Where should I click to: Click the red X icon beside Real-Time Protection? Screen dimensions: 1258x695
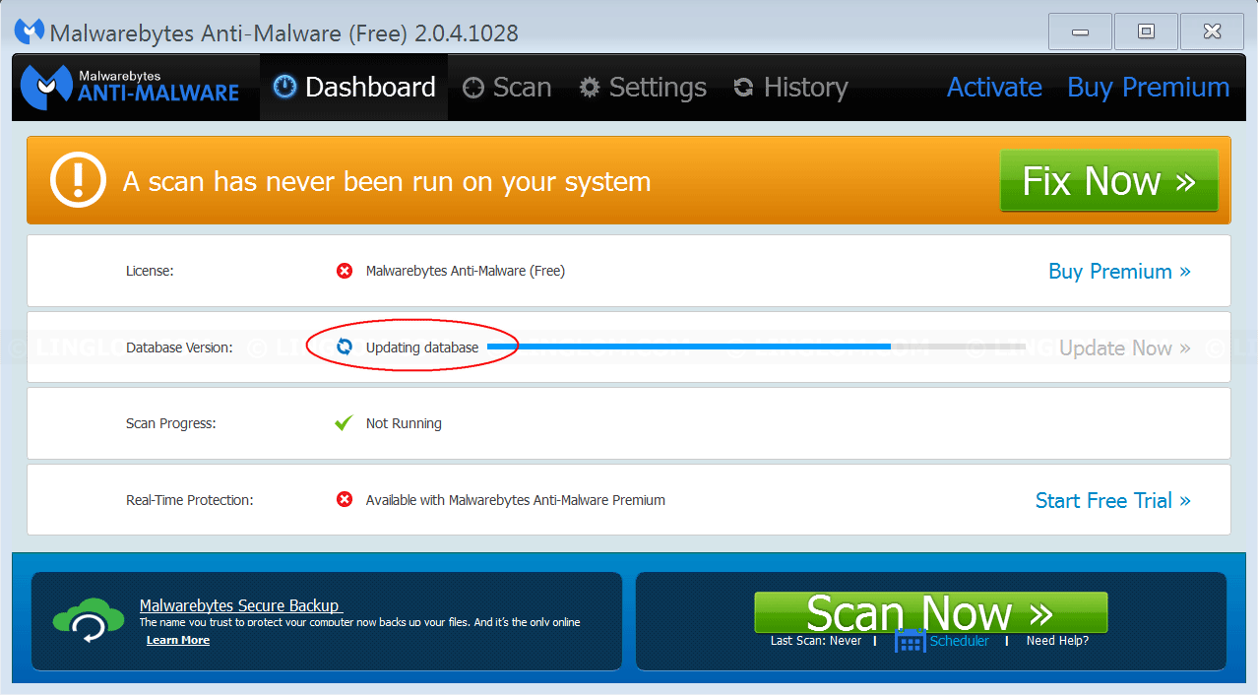point(345,500)
